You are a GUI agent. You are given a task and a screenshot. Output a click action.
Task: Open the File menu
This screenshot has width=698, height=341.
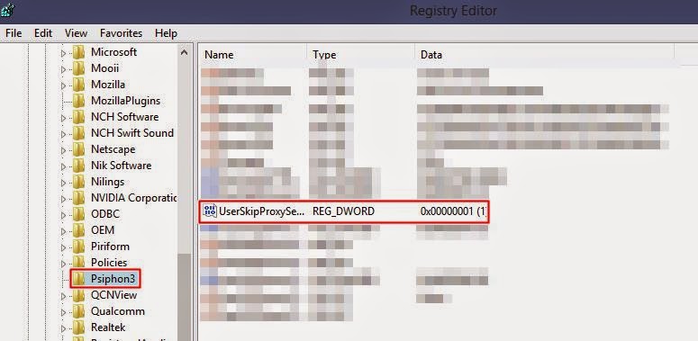(14, 33)
